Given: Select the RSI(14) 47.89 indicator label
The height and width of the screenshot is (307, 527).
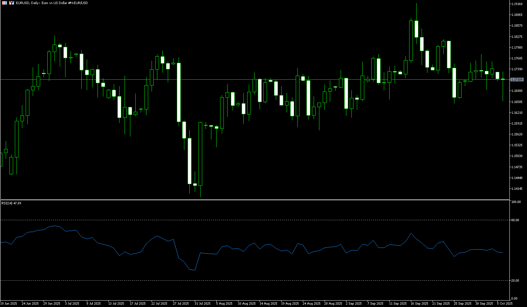Looking at the screenshot, I should 11,203.
